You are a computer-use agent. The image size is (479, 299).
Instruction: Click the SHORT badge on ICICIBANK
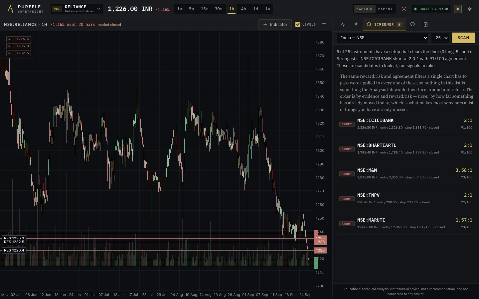coord(347,124)
